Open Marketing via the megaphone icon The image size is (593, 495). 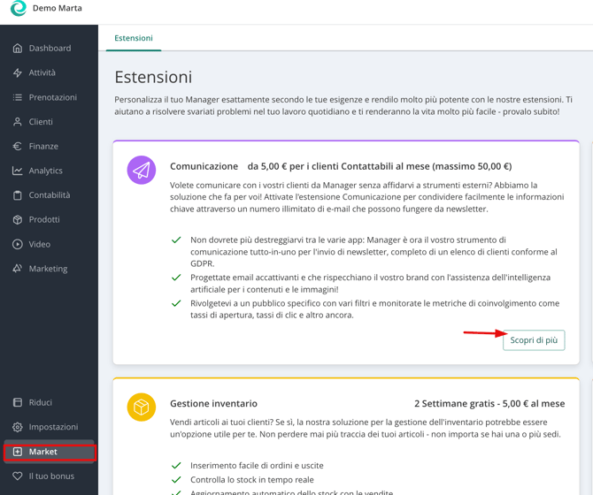point(18,269)
